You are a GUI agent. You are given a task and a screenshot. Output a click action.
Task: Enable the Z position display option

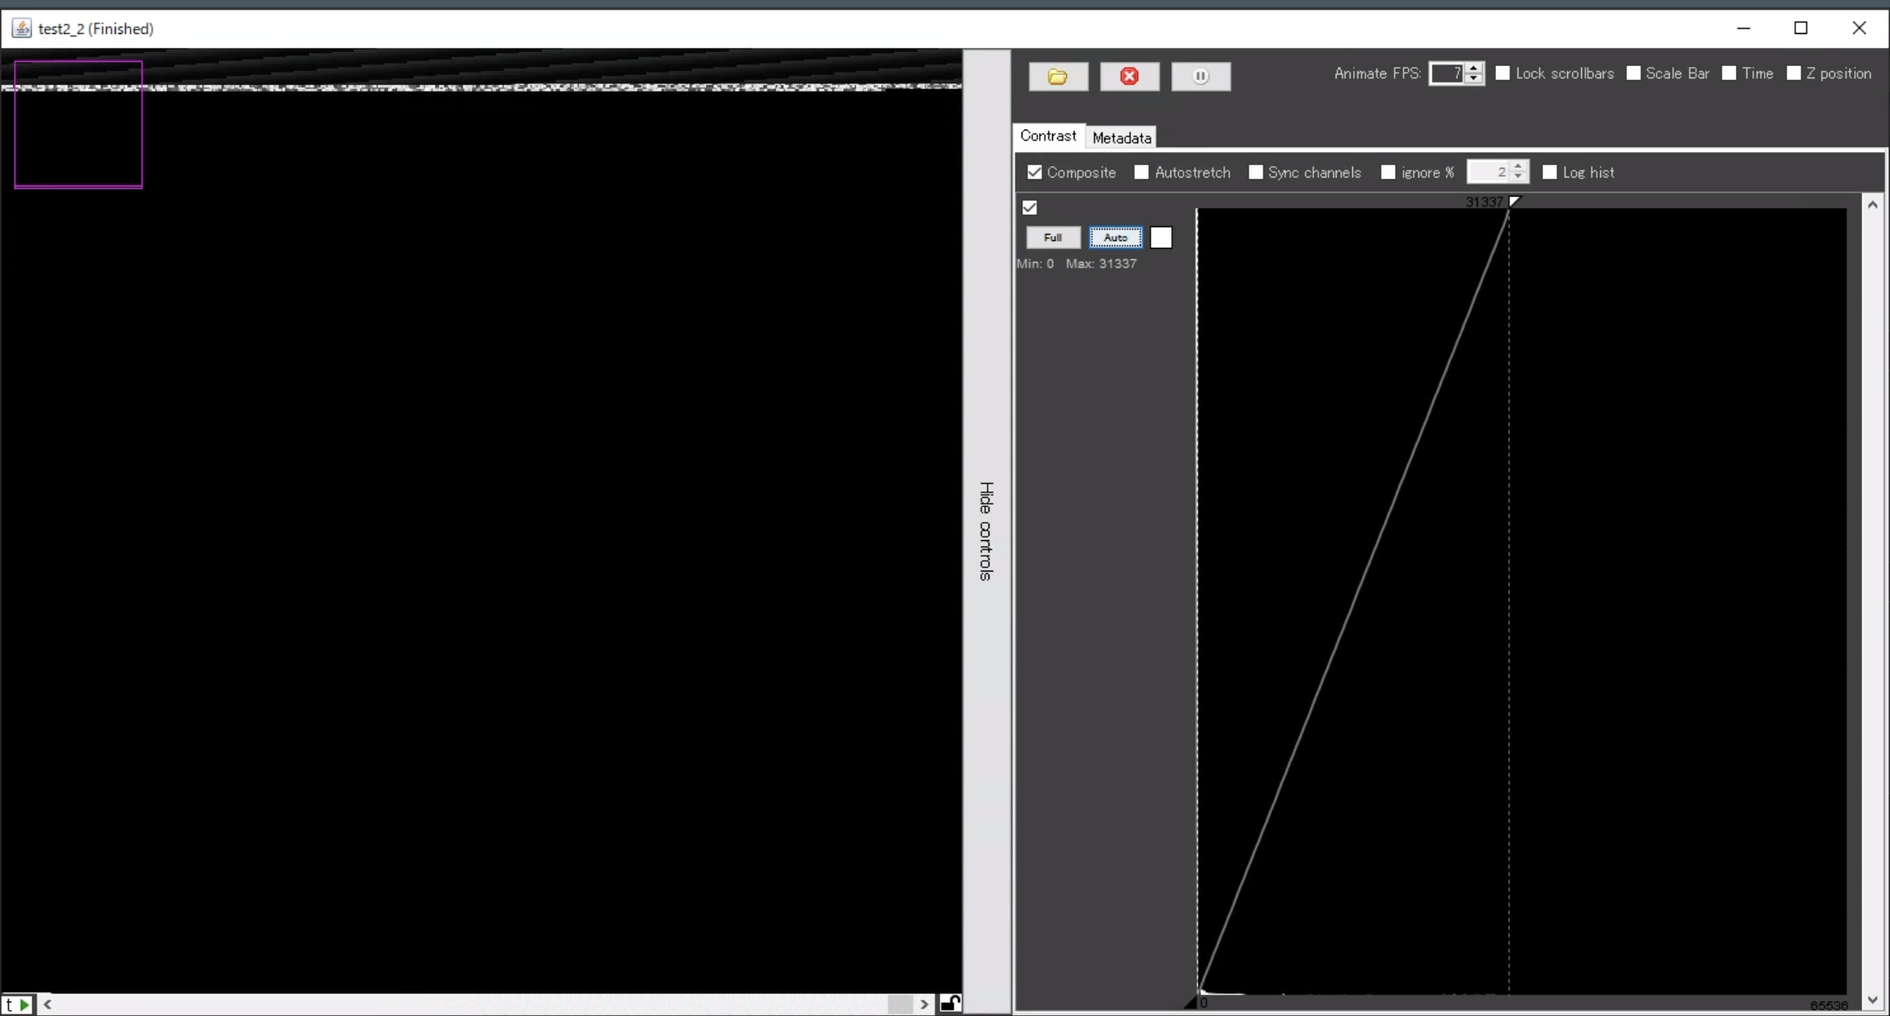(x=1793, y=73)
